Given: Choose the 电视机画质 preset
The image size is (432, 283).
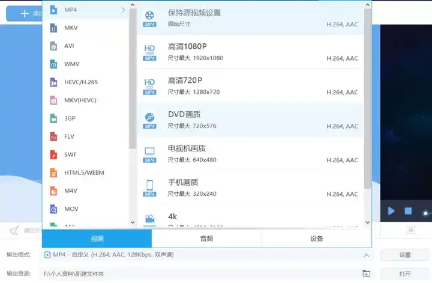Looking at the screenshot, I should 250,154.
